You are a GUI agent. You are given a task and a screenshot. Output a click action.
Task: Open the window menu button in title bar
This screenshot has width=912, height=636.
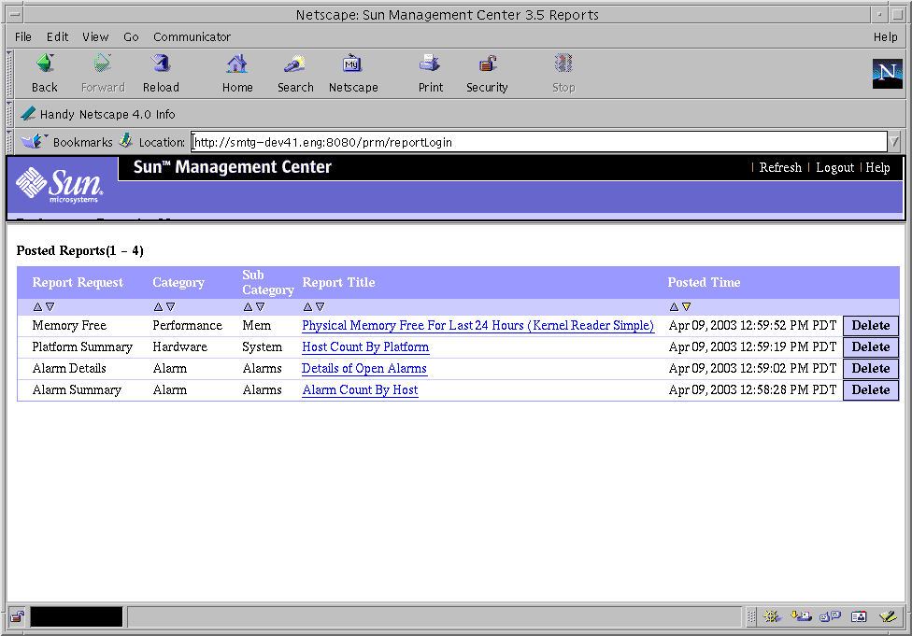(15, 15)
